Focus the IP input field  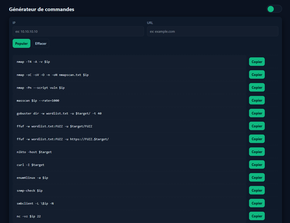[78, 31]
